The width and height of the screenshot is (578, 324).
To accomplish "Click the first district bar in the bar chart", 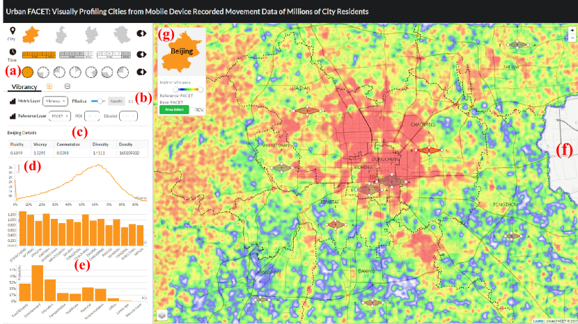I will pyautogui.click(x=22, y=228).
